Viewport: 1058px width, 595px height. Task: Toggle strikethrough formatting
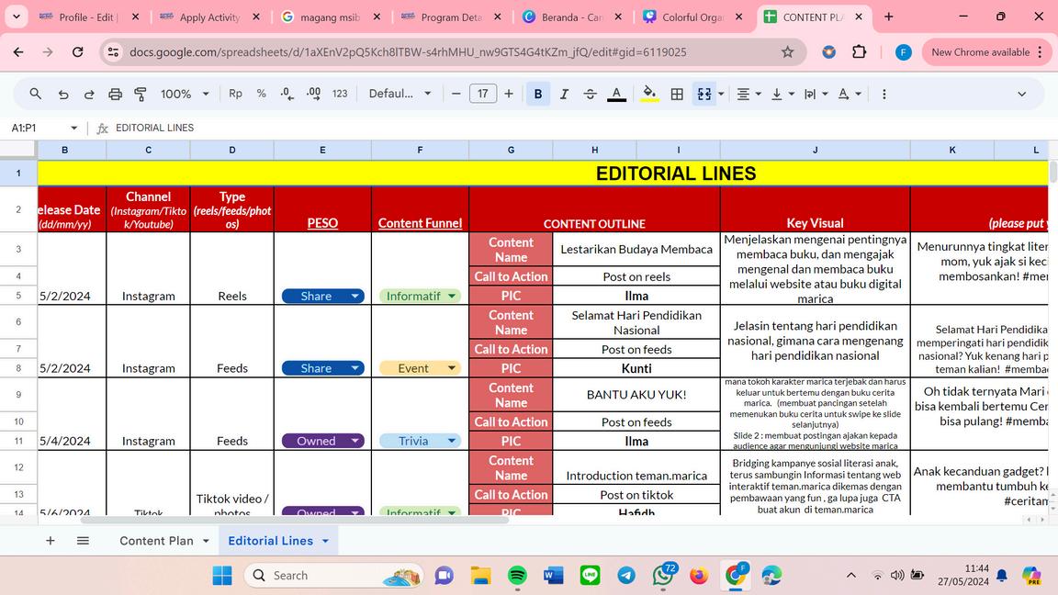(590, 94)
